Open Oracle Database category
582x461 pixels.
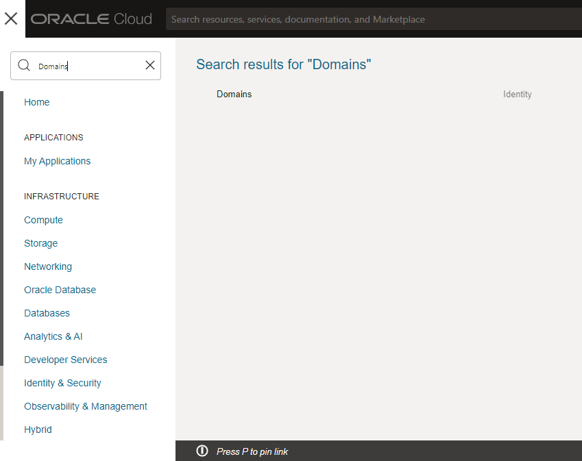click(60, 290)
